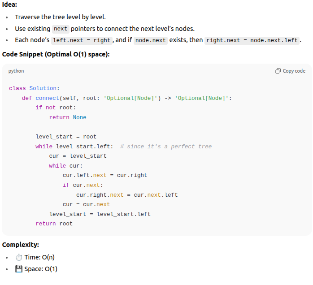
Task: Click the 'Traverse the tree level by level' bullet
Action: pos(60,17)
